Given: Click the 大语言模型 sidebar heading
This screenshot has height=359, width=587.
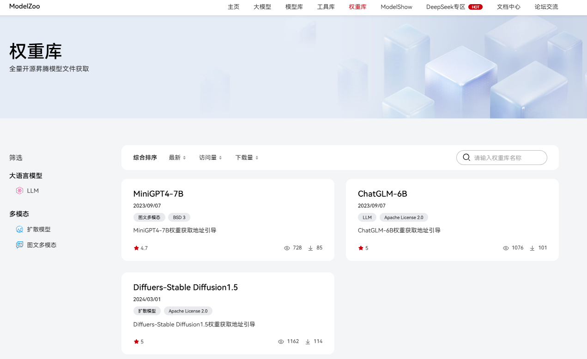Looking at the screenshot, I should (26, 176).
